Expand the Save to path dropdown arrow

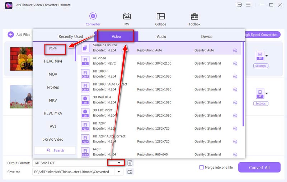119,172
